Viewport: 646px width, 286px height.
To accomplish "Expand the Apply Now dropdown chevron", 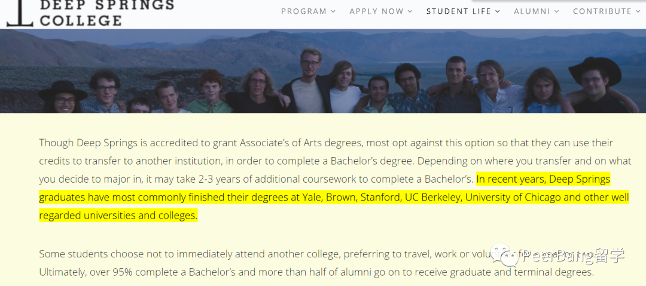I will tap(410, 11).
